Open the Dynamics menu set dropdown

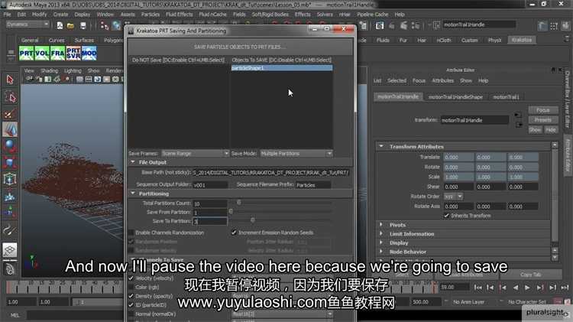[28, 24]
